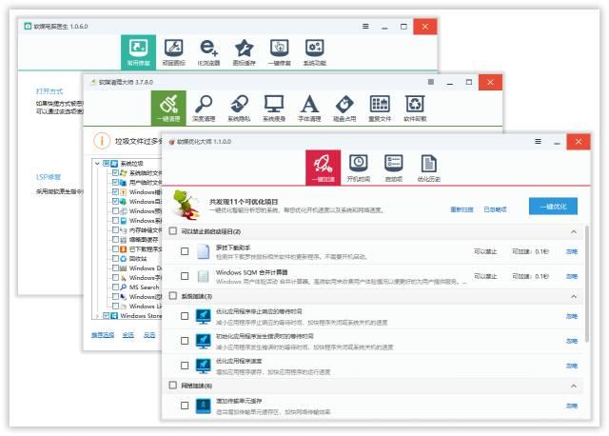Select the 系统垃圾 row label in the cleanup tree
This screenshot has height=436, width=609.
tap(131, 163)
